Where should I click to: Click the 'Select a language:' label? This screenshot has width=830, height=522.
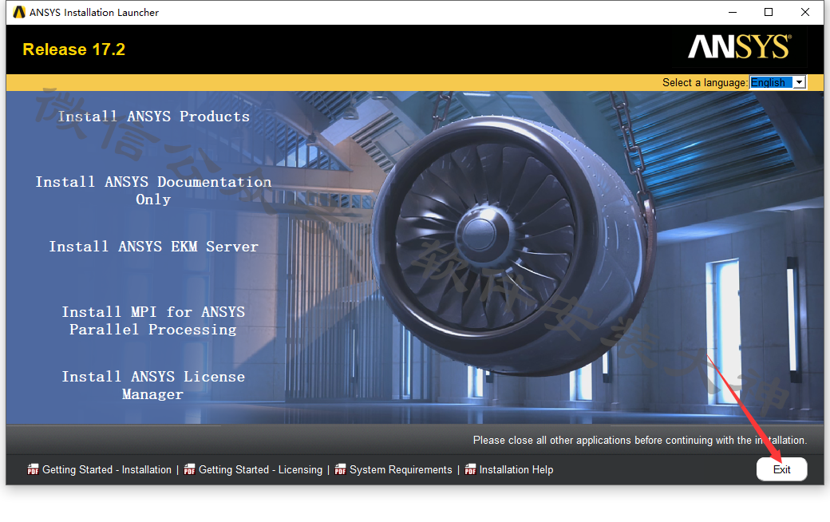tap(705, 82)
